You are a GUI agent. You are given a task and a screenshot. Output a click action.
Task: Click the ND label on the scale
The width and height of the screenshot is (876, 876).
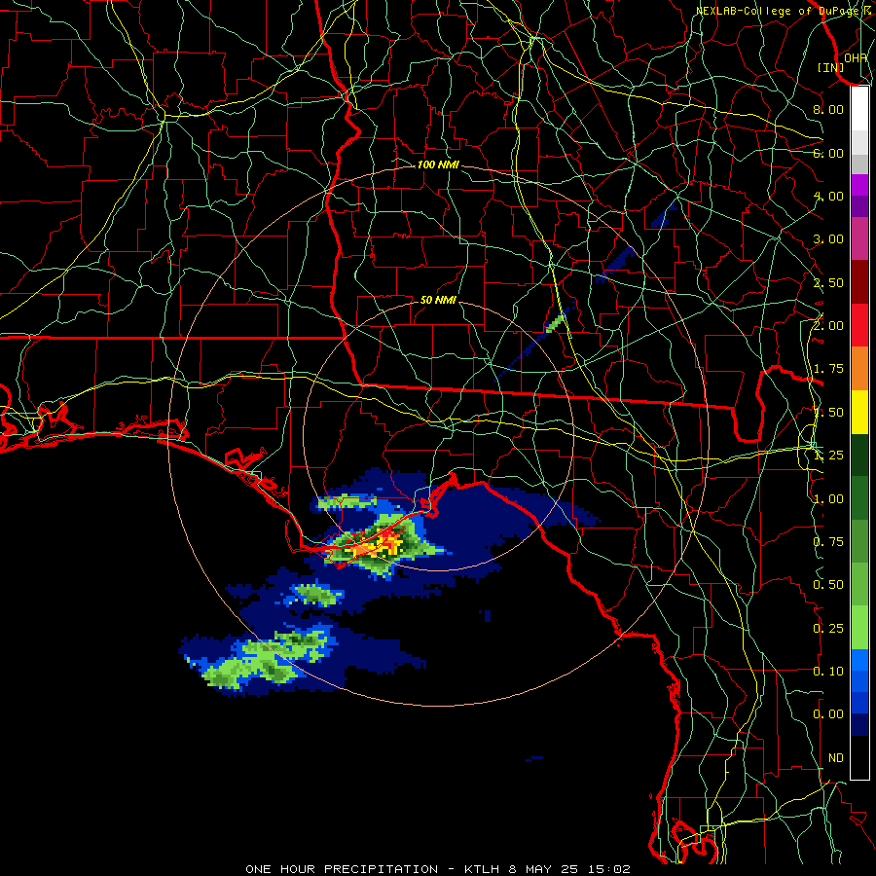pos(836,758)
